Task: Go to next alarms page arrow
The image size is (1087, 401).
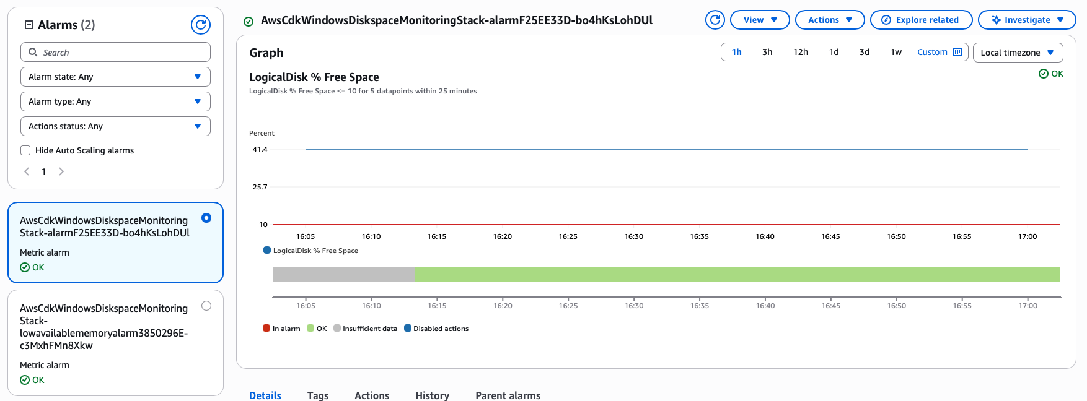Action: [61, 171]
